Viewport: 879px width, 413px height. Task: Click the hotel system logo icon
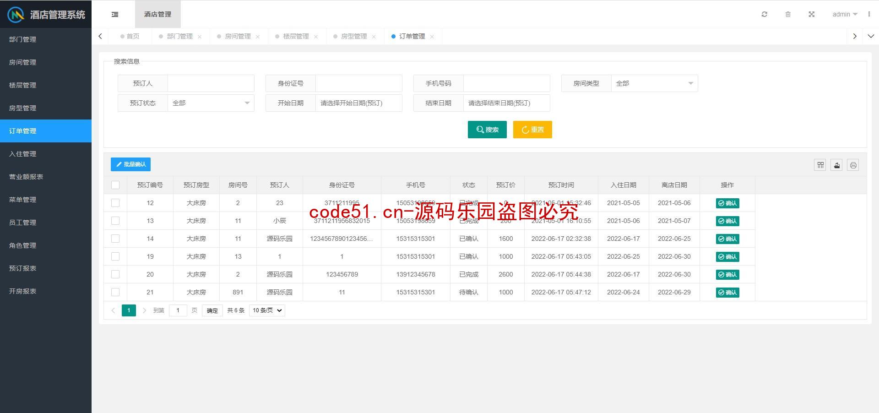click(x=16, y=15)
